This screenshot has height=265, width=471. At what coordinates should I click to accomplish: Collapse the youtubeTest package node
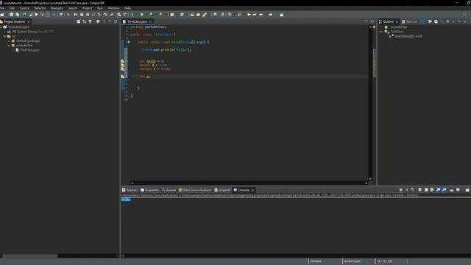(x=9, y=46)
